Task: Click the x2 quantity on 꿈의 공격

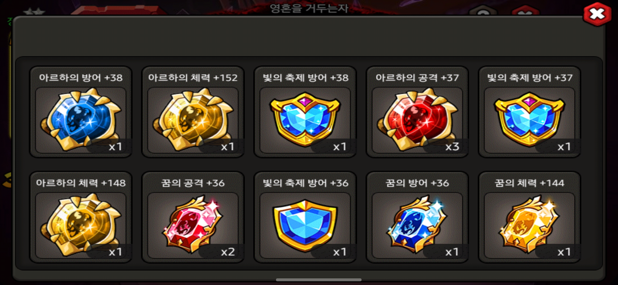Action: click(x=228, y=252)
